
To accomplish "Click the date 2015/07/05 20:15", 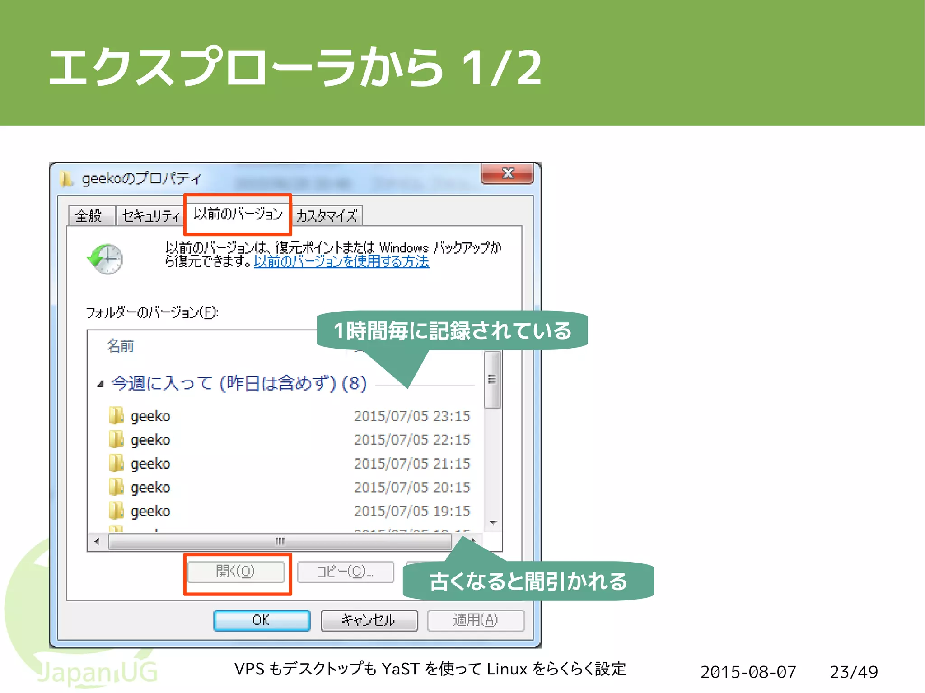I will coord(412,488).
